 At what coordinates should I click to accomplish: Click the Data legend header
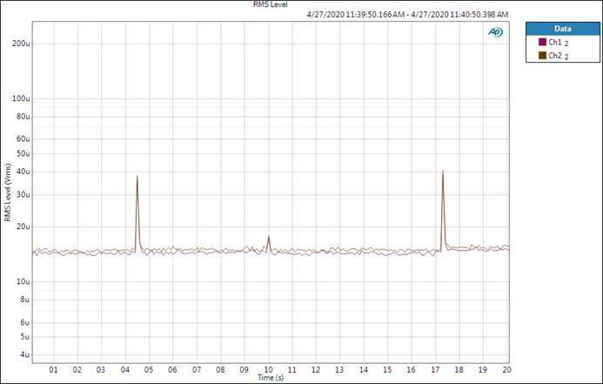pyautogui.click(x=563, y=29)
